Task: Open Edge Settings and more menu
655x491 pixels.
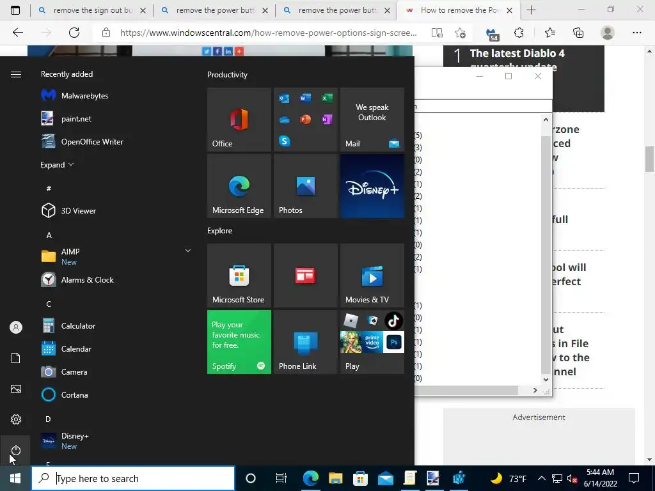Action: click(636, 33)
